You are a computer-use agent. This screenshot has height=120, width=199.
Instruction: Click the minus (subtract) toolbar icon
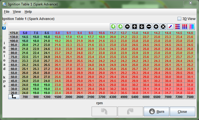(x=149, y=27)
